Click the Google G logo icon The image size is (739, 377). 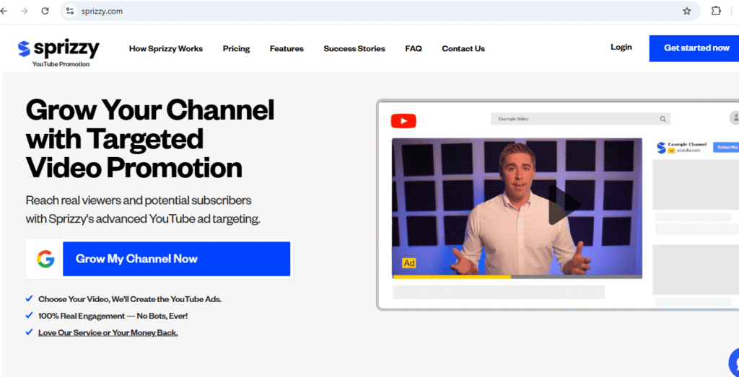[45, 259]
